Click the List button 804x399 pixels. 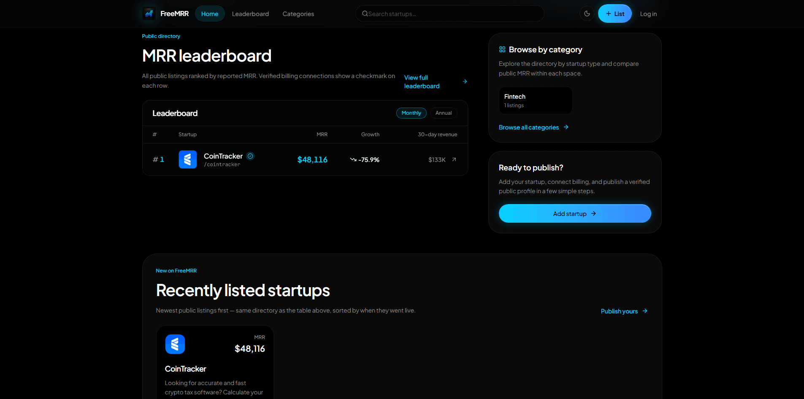tap(615, 14)
